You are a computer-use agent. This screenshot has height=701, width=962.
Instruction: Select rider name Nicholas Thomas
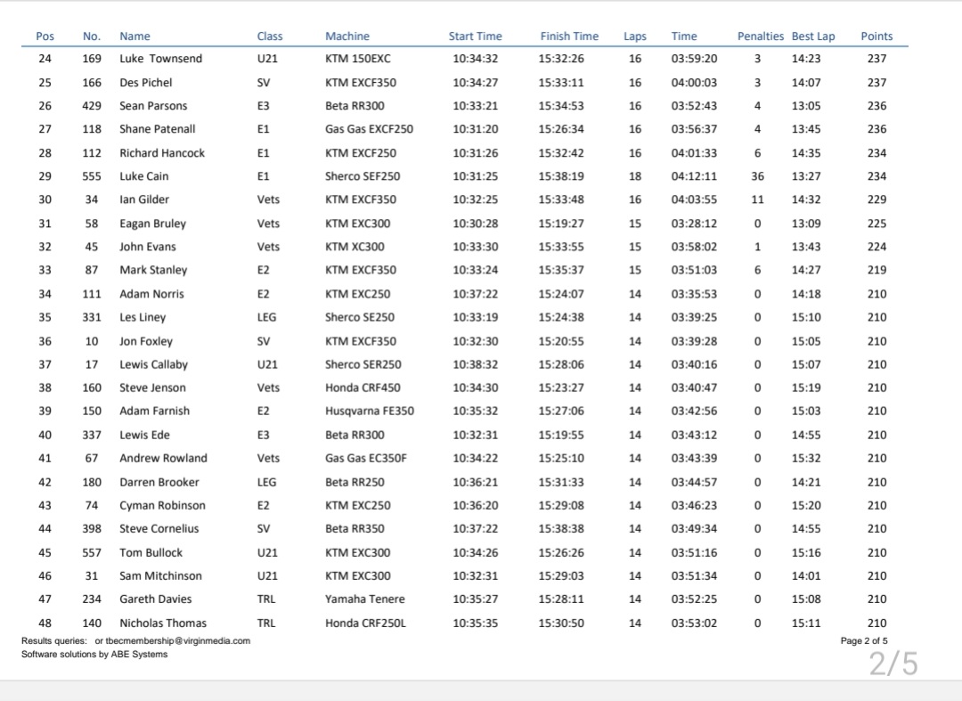pos(163,624)
